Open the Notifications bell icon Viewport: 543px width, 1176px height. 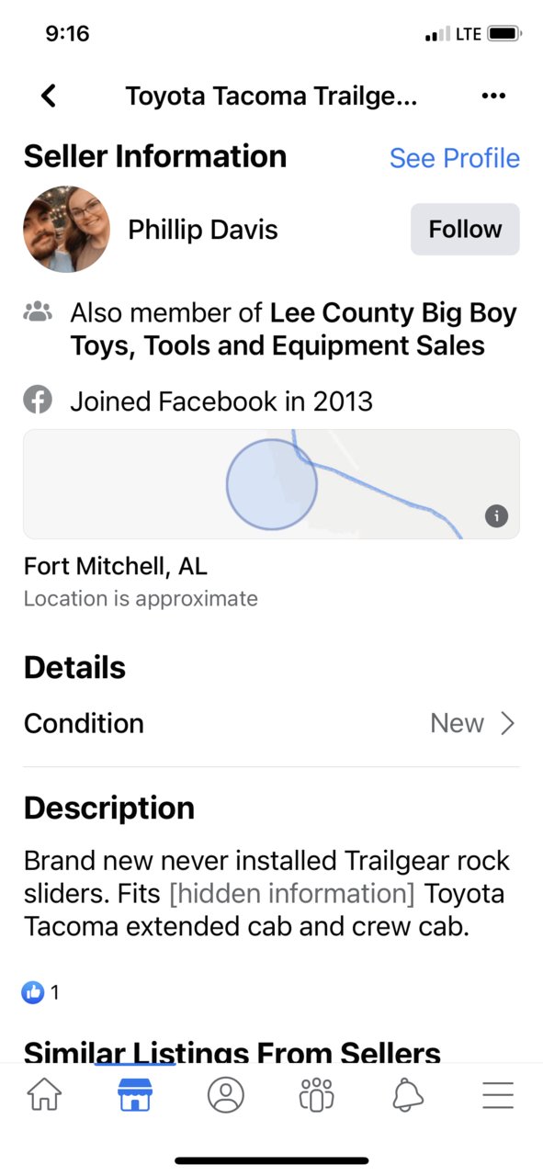408,1095
